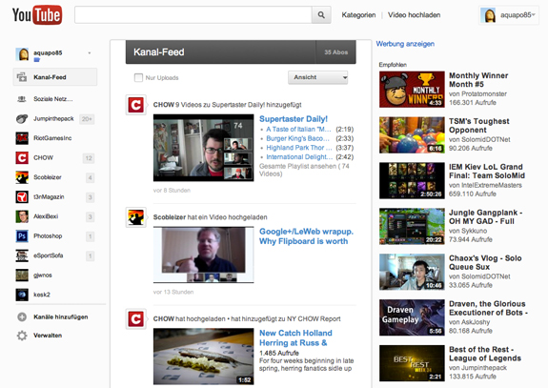Viewport: 548px width, 388px height.
Task: Click Kanäle hinzufügen
Action: point(61,317)
